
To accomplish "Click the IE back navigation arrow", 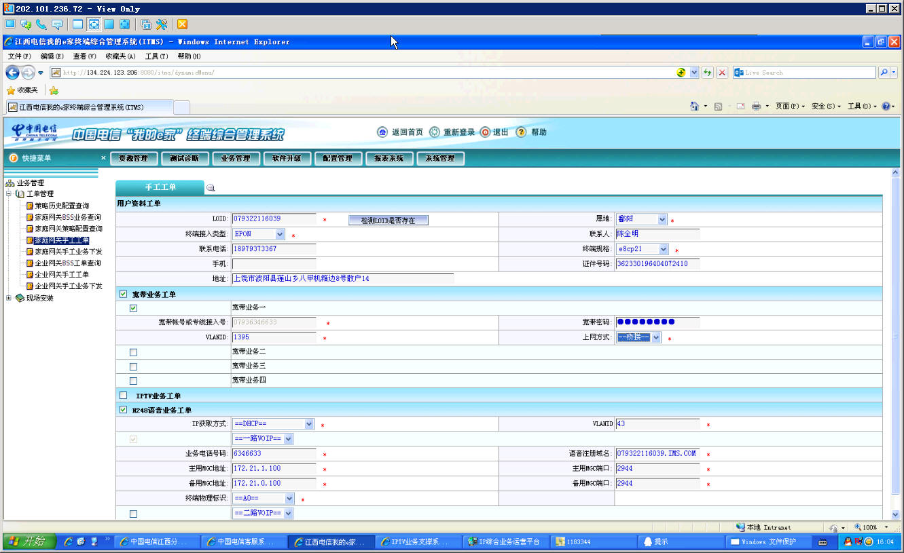I will pos(12,73).
